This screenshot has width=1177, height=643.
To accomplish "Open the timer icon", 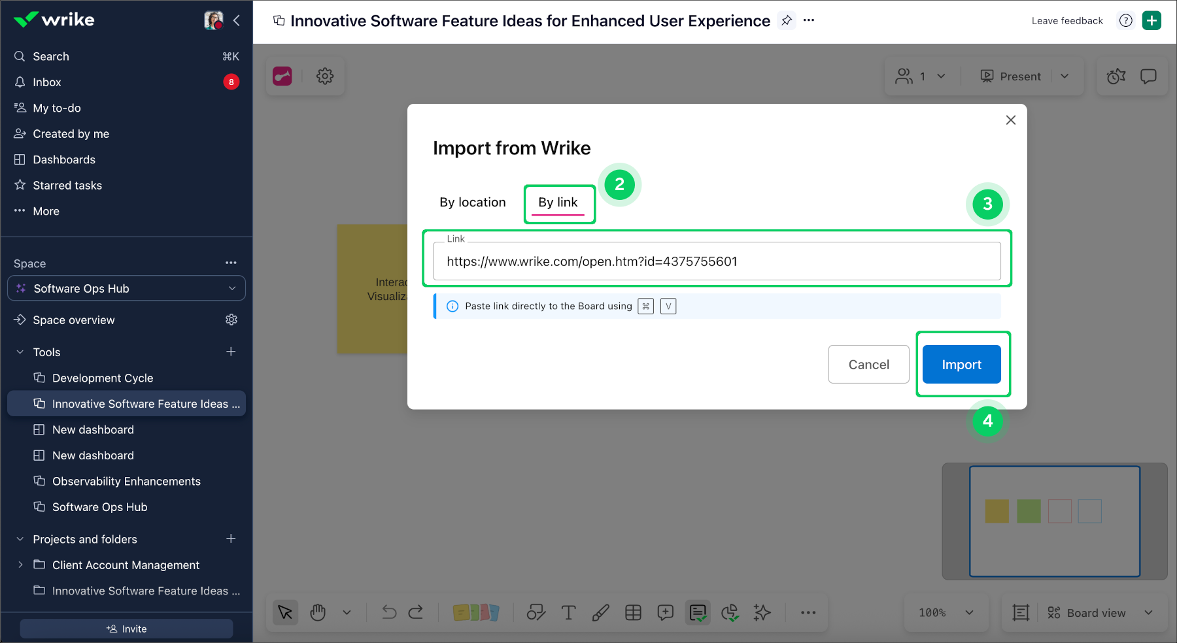I will point(1116,76).
